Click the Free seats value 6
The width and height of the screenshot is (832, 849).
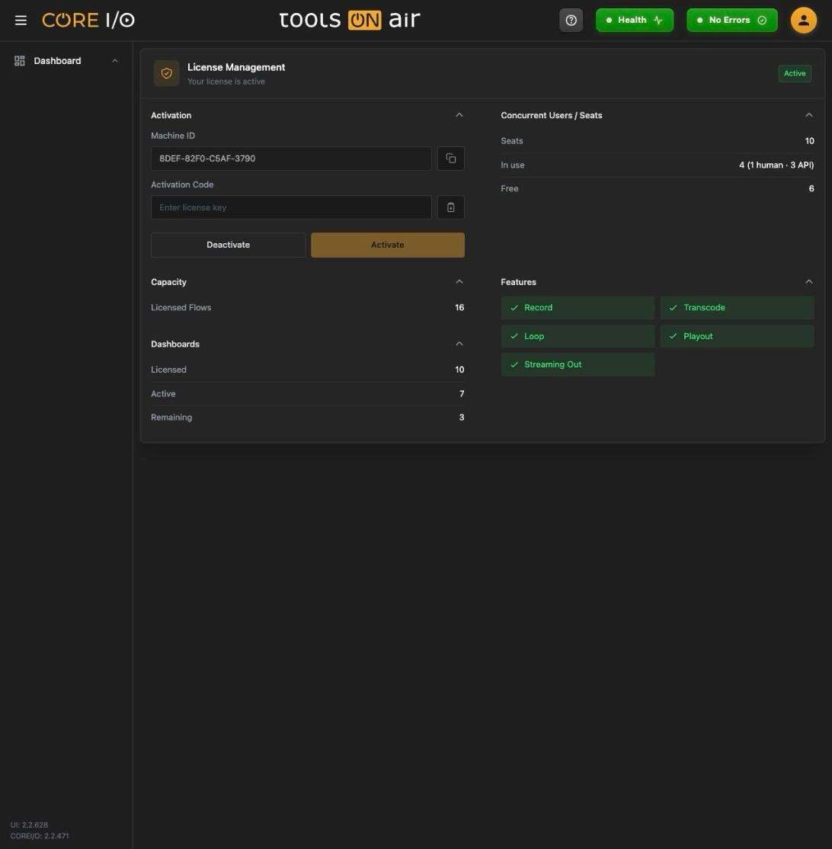point(811,188)
